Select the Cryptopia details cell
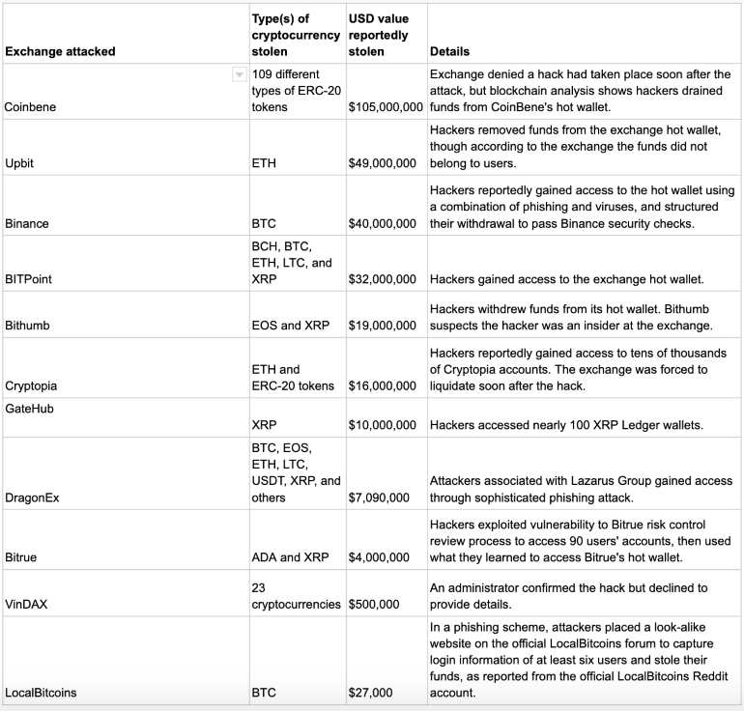 click(x=585, y=368)
